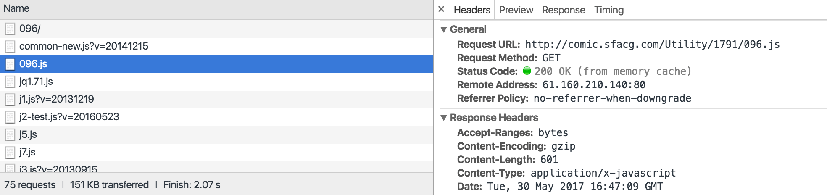Click the green status code indicator
The image size is (827, 195).
(527, 71)
